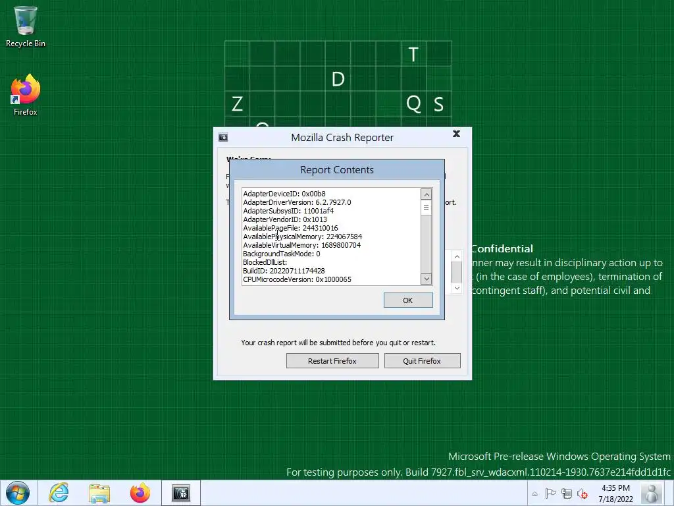Viewport: 674px width, 506px height.
Task: Open the File Explorer taskbar icon
Action: pyautogui.click(x=99, y=493)
